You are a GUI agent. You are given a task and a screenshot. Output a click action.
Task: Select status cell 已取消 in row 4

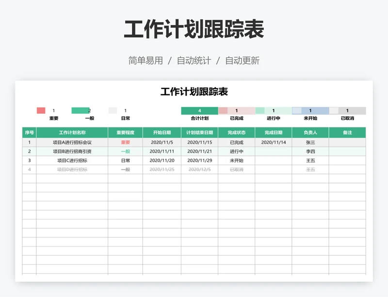pyautogui.click(x=237, y=170)
